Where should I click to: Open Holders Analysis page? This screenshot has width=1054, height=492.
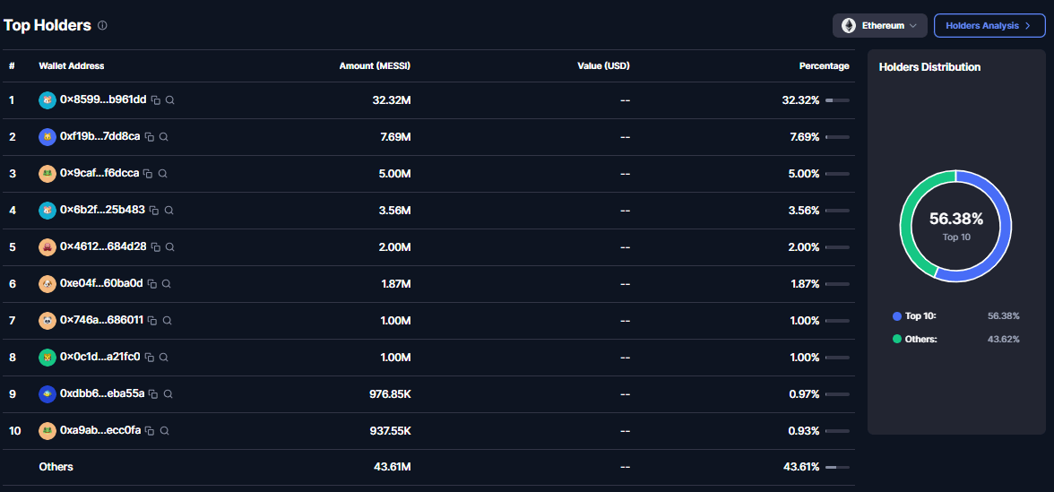click(x=989, y=25)
